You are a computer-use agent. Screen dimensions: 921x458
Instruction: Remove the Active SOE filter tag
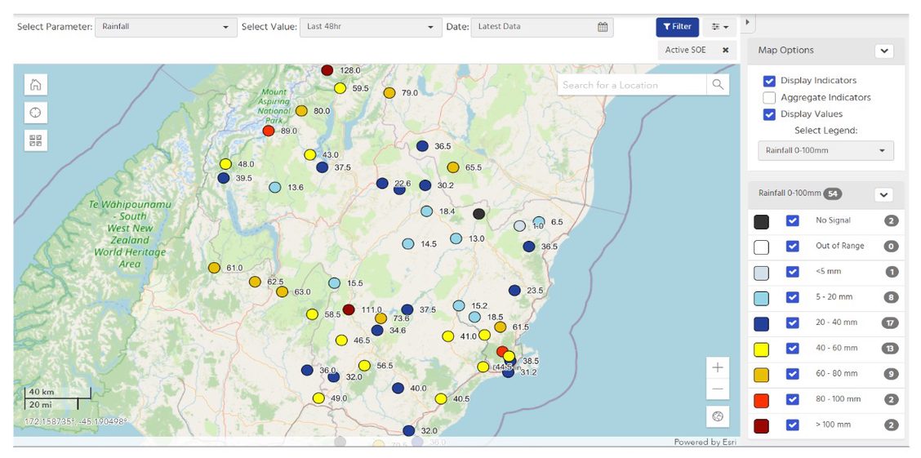[725, 50]
